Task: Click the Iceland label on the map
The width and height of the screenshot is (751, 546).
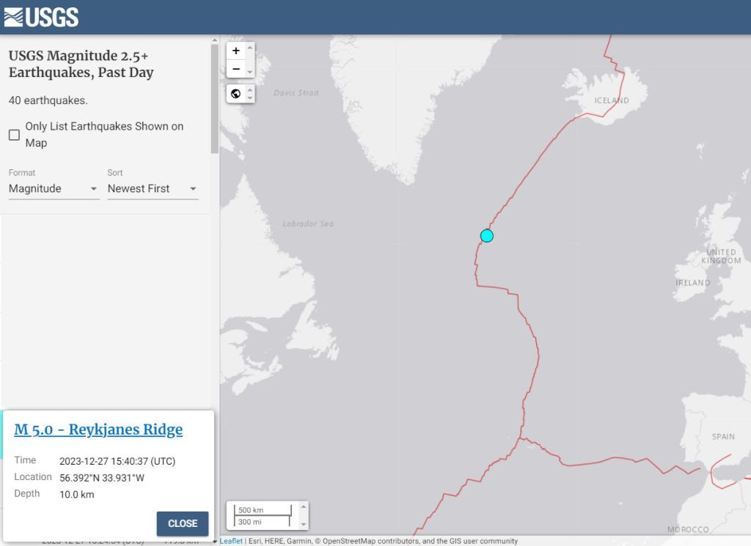Action: [612, 100]
